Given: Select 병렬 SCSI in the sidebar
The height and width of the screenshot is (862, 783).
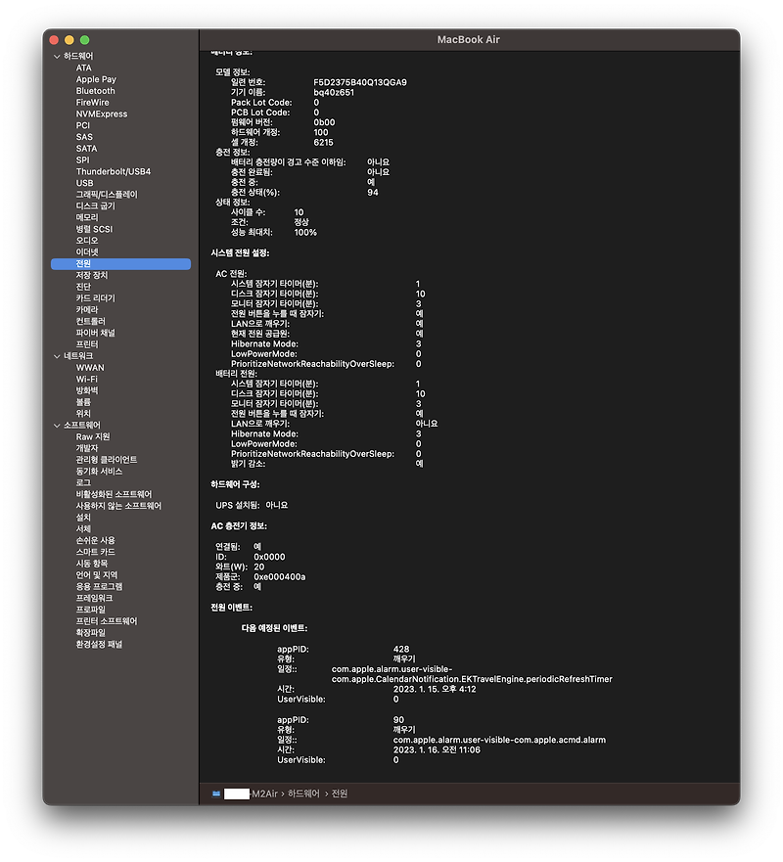Looking at the screenshot, I should click(94, 229).
